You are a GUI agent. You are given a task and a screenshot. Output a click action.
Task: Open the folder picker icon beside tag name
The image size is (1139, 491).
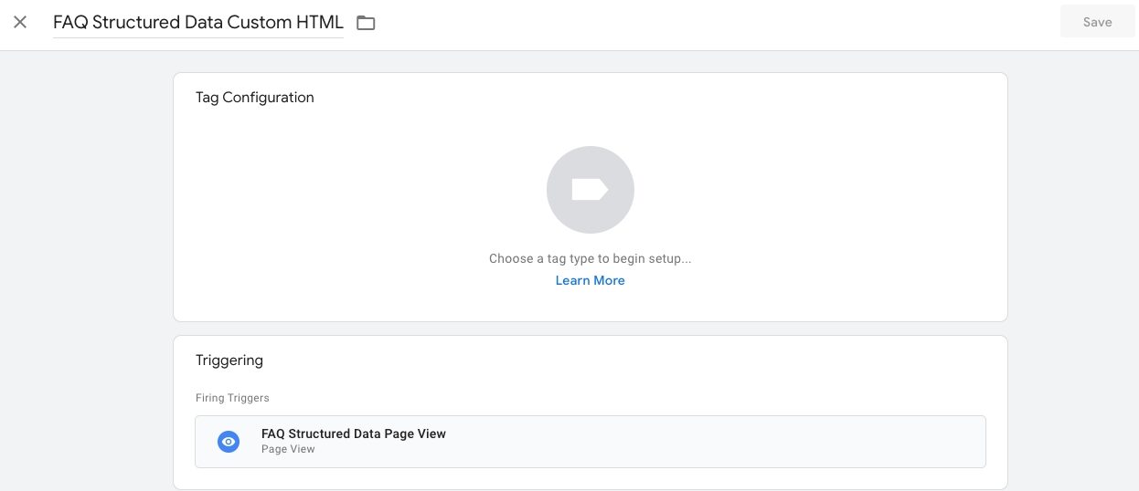point(366,23)
